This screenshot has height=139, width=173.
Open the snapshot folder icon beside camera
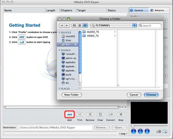[x=165, y=131]
